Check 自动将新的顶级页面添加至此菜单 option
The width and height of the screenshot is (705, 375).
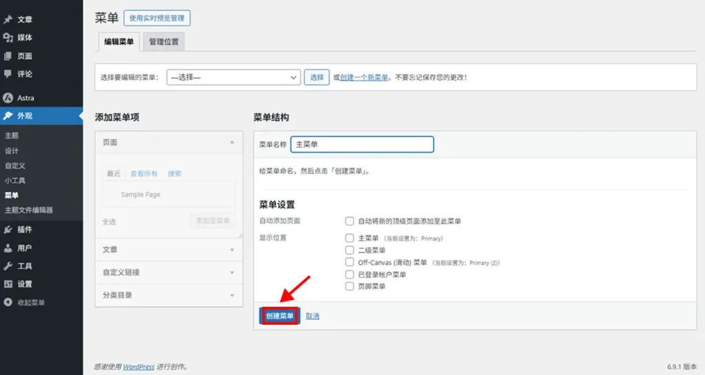pyautogui.click(x=350, y=221)
